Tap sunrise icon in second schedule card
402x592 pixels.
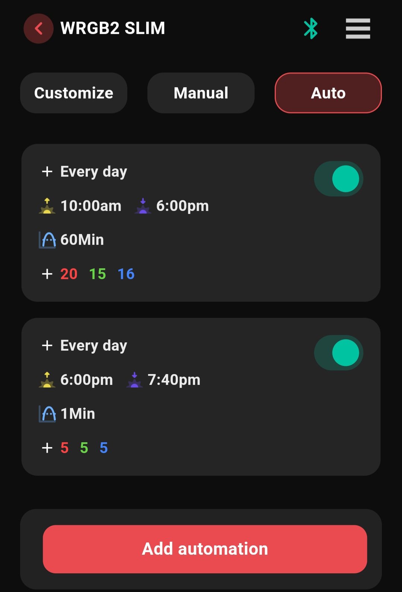(47, 380)
